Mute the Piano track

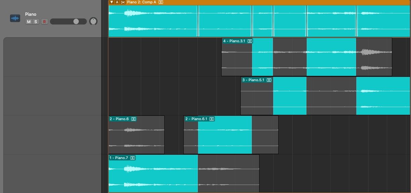click(x=28, y=22)
